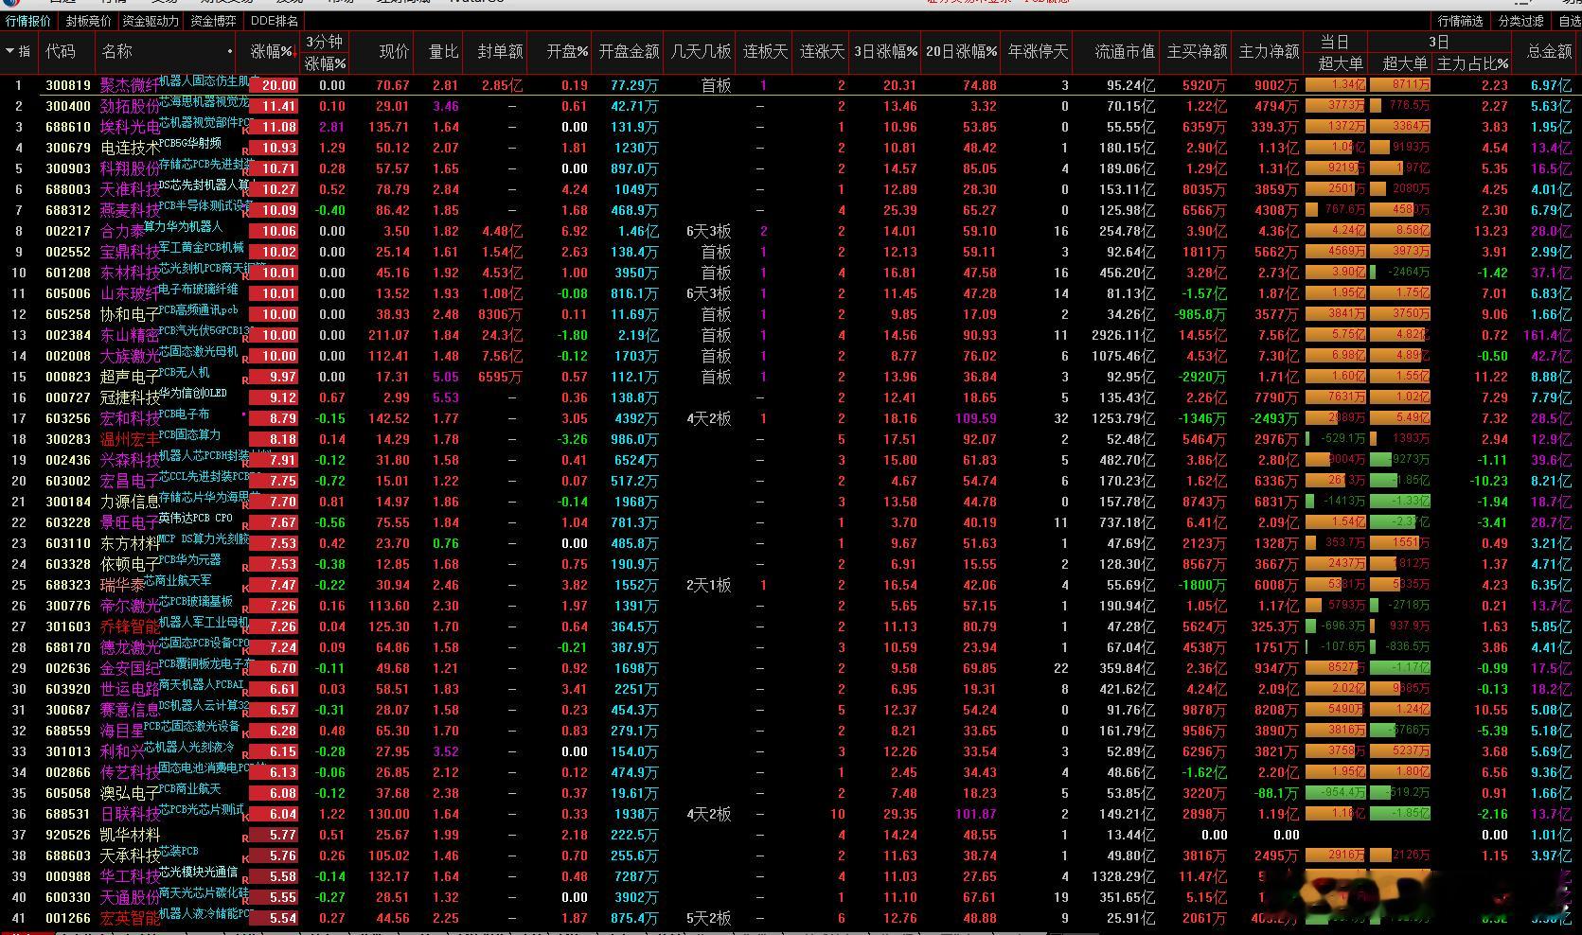Click the app logo in top-left corner

9,3
